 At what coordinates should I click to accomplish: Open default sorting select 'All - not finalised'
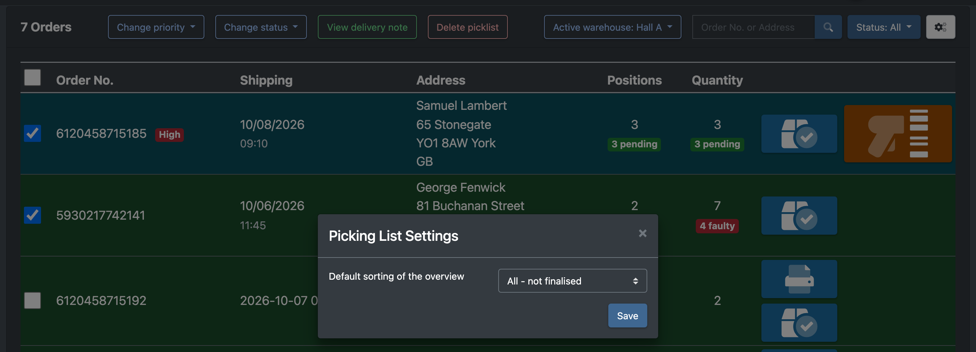pos(572,281)
